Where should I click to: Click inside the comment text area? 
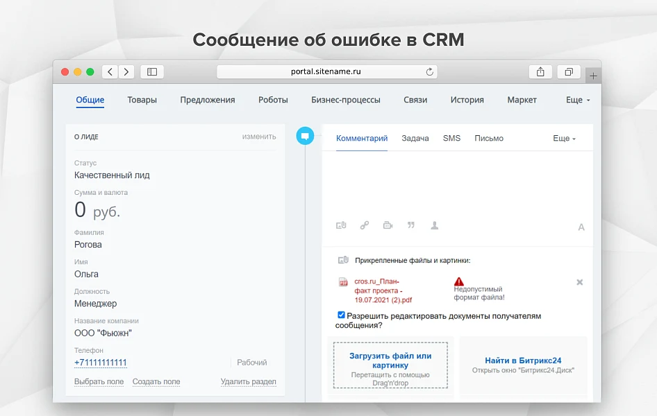(457, 184)
